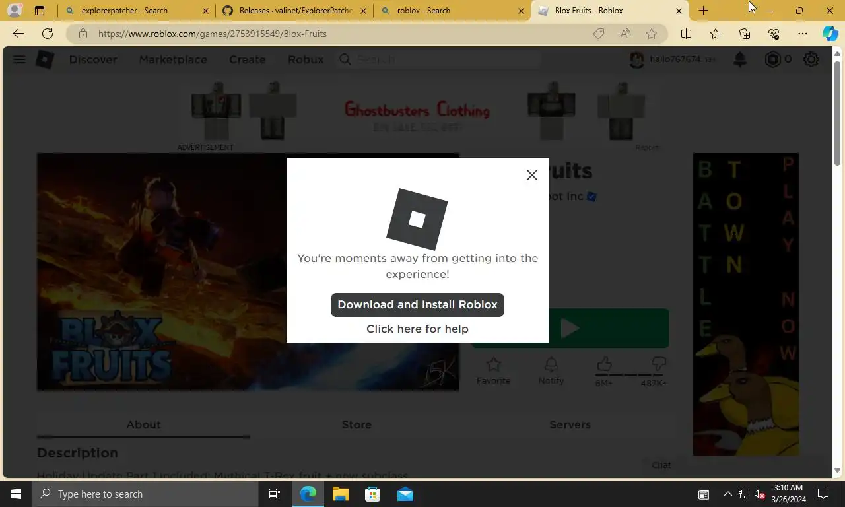Open Roblox settings gear
Screen dimensions: 845x507
(811, 59)
